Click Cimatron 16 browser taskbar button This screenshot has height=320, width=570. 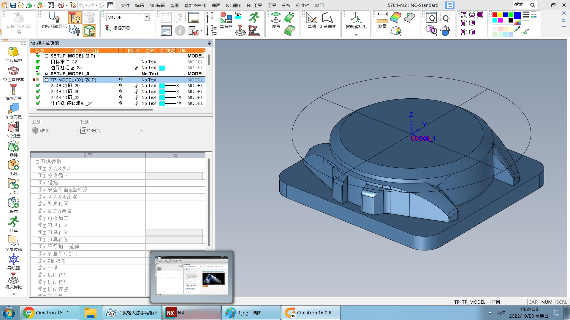(x=50, y=313)
